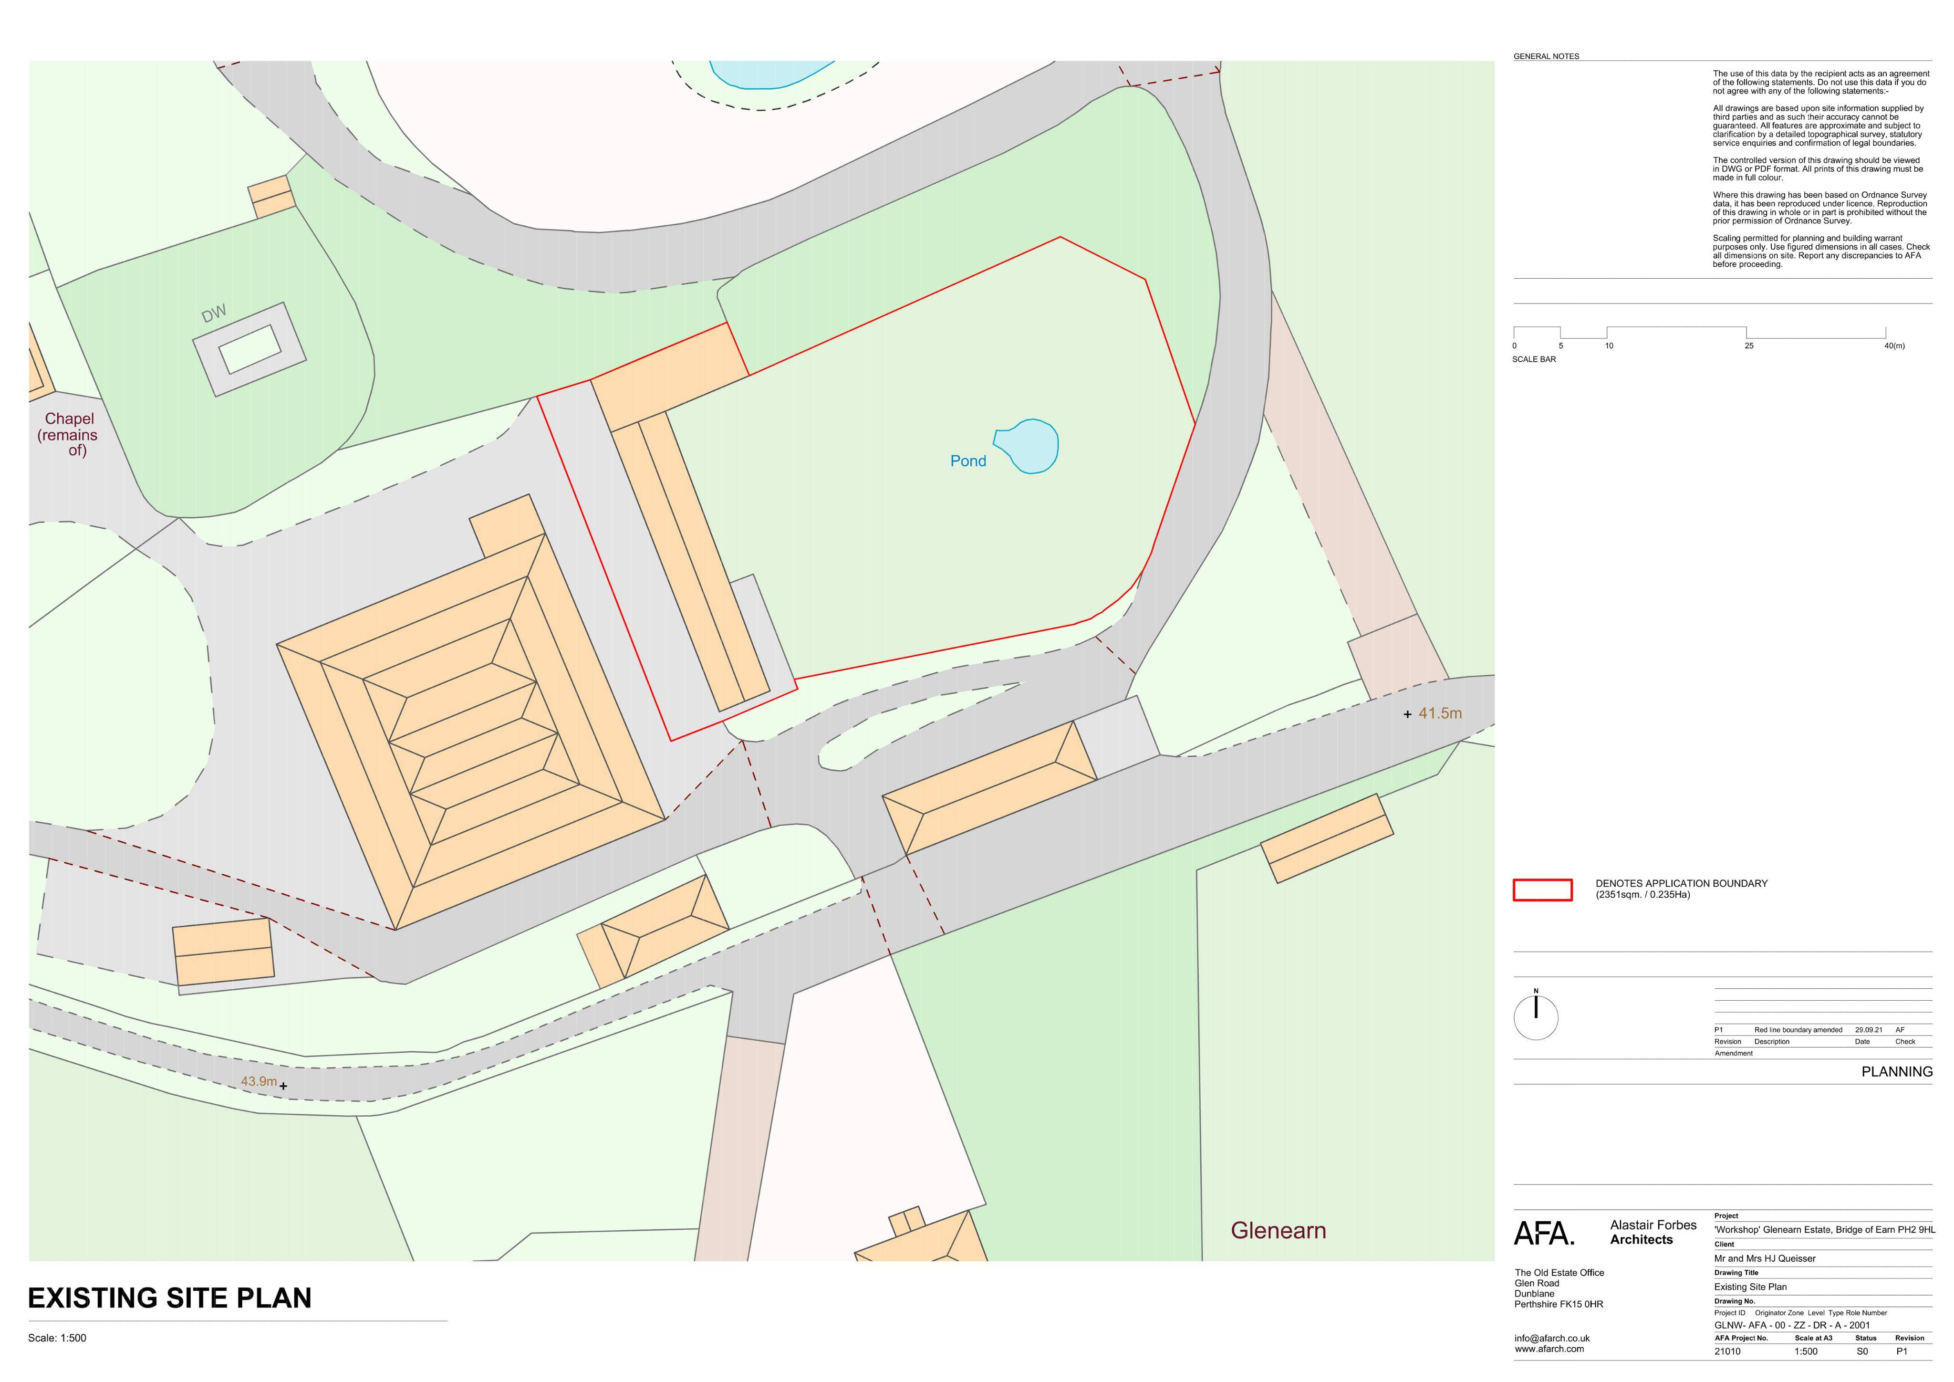
Task: Click client name 'Mr and Mrs HJ Queisser'
Action: [1764, 1258]
